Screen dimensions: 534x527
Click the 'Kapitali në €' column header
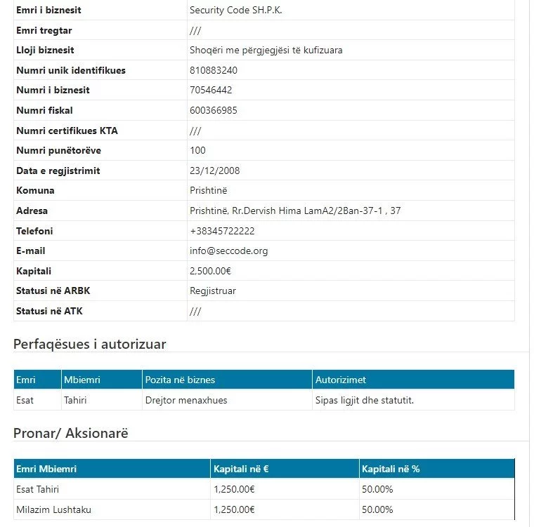point(241,469)
